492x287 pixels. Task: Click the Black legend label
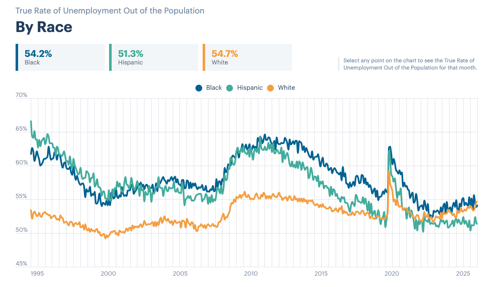[x=214, y=88]
